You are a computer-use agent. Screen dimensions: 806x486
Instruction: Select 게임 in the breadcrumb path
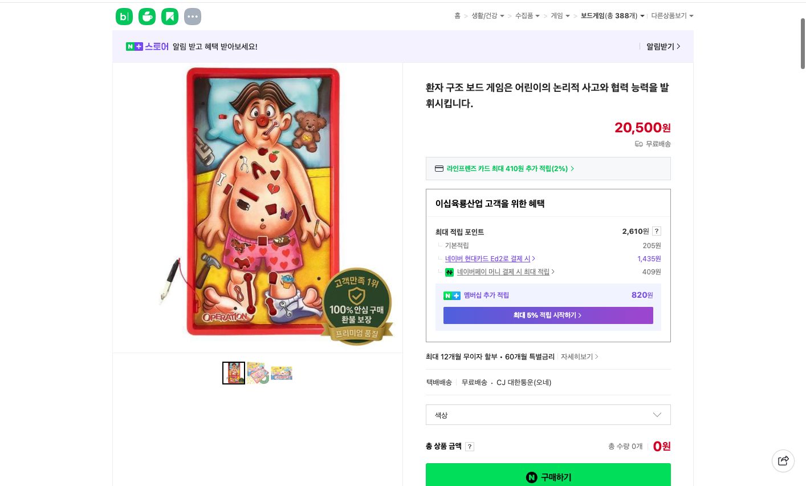click(557, 16)
